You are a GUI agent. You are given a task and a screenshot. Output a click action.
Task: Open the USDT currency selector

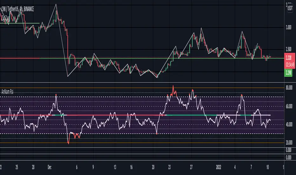point(290,8)
